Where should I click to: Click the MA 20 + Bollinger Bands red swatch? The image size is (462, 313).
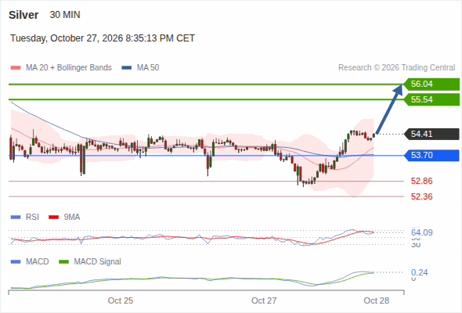point(16,68)
